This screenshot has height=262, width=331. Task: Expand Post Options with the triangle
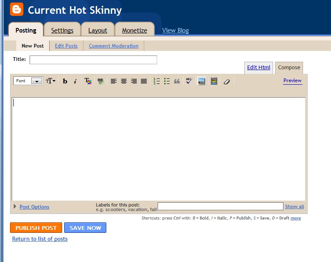tap(15, 207)
